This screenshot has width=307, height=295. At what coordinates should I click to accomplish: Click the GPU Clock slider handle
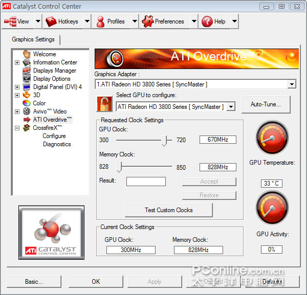tap(164, 141)
